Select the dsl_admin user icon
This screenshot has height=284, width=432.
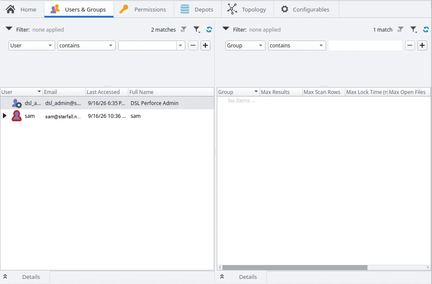pyautogui.click(x=17, y=103)
